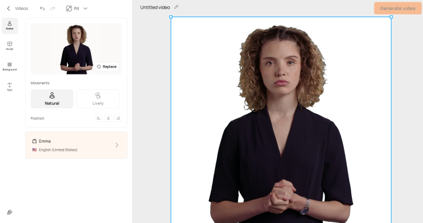Select the Lively movement option
Screen dimensions: 423x223
(x=98, y=99)
